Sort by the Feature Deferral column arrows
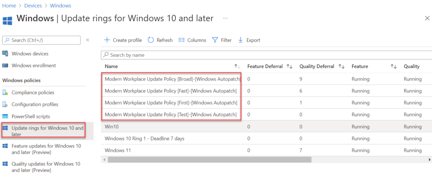Image resolution: width=432 pixels, height=173 pixels. (x=289, y=66)
